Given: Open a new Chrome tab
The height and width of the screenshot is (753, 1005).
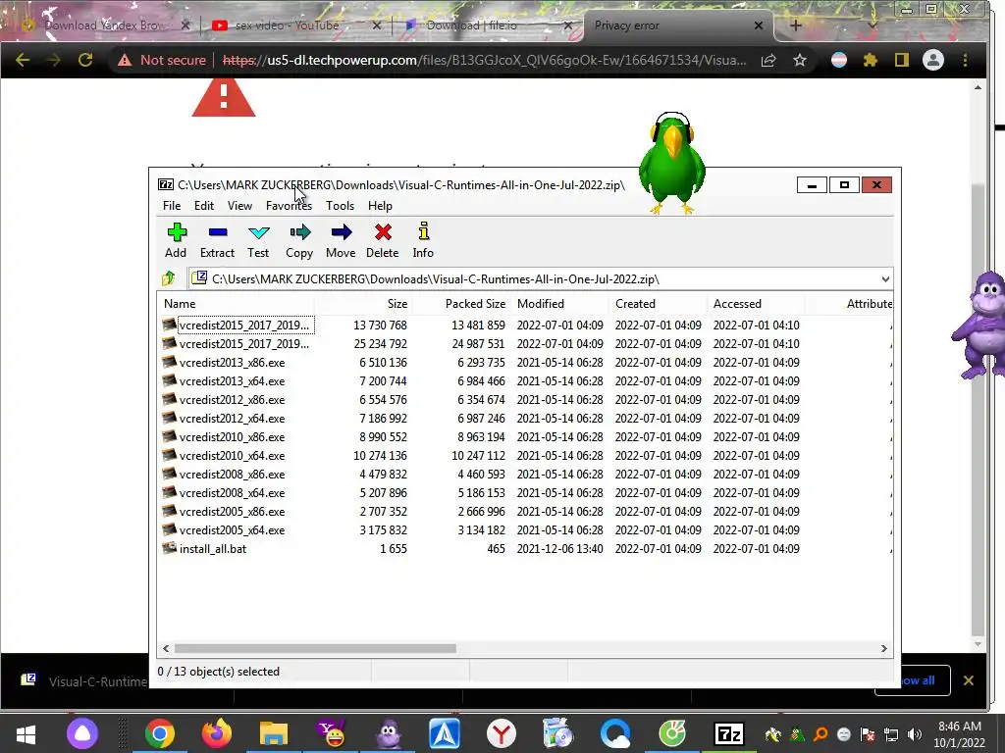Looking at the screenshot, I should coord(795,25).
